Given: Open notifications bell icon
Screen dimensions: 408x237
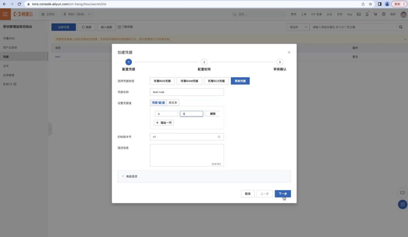Looking at the screenshot, I should coord(367,14).
